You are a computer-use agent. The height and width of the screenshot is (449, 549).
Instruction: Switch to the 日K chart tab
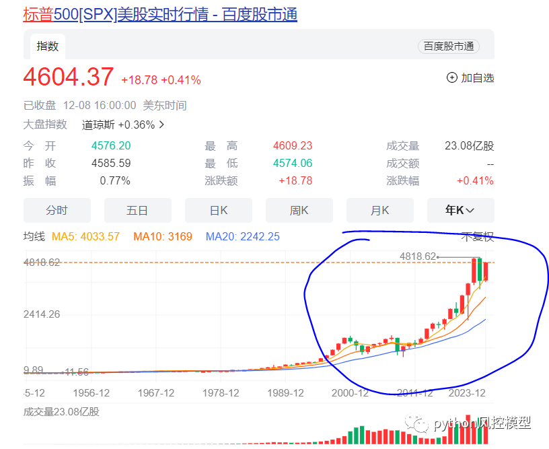219,210
